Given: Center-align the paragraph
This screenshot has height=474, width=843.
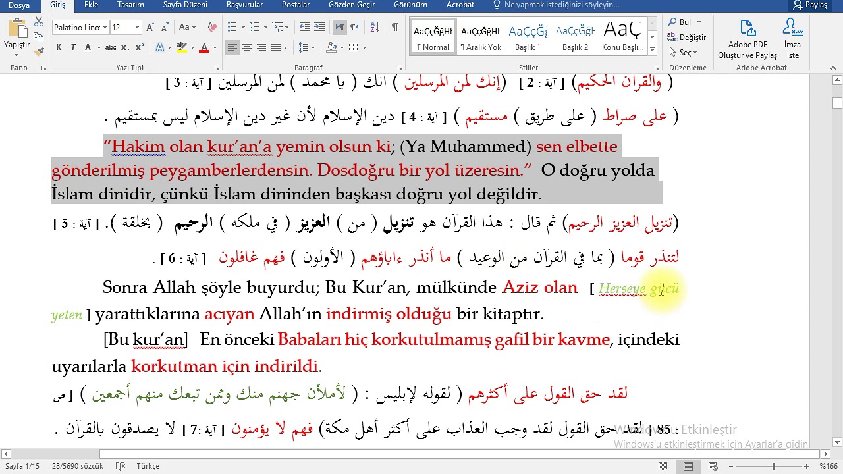Looking at the screenshot, I should [247, 47].
